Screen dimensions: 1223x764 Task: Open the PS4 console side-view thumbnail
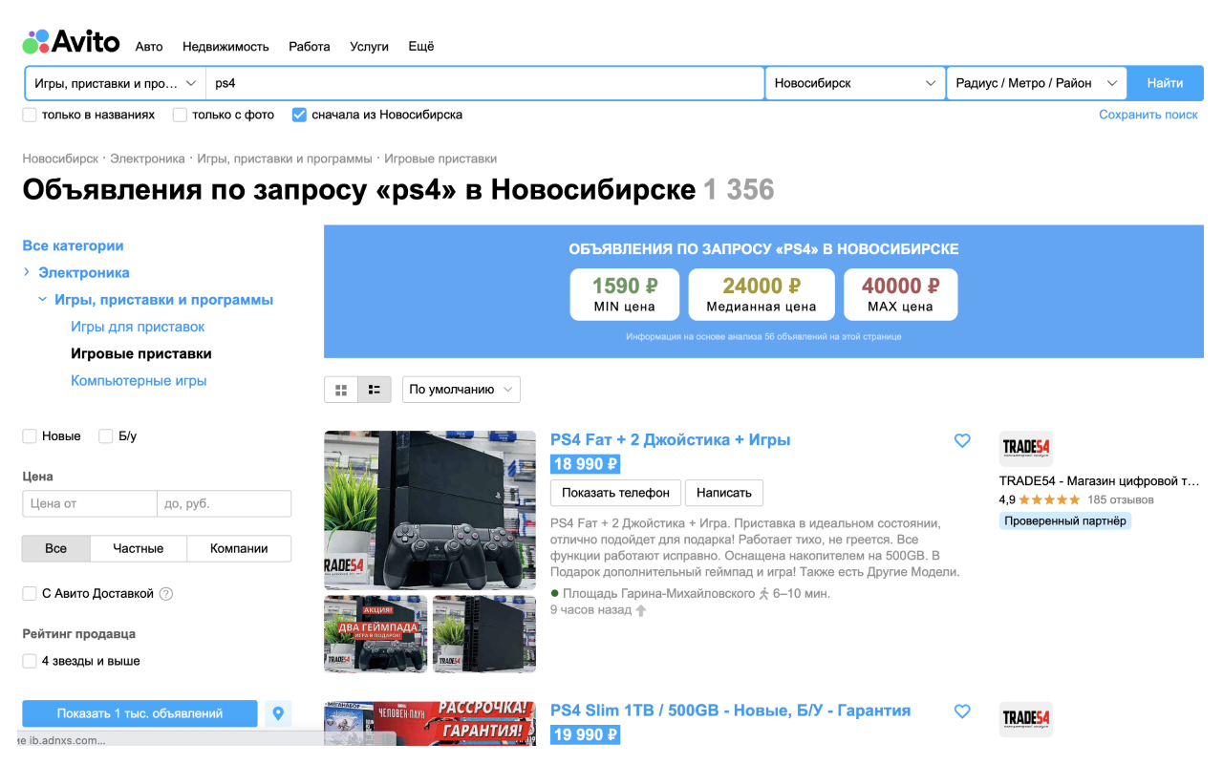click(484, 634)
